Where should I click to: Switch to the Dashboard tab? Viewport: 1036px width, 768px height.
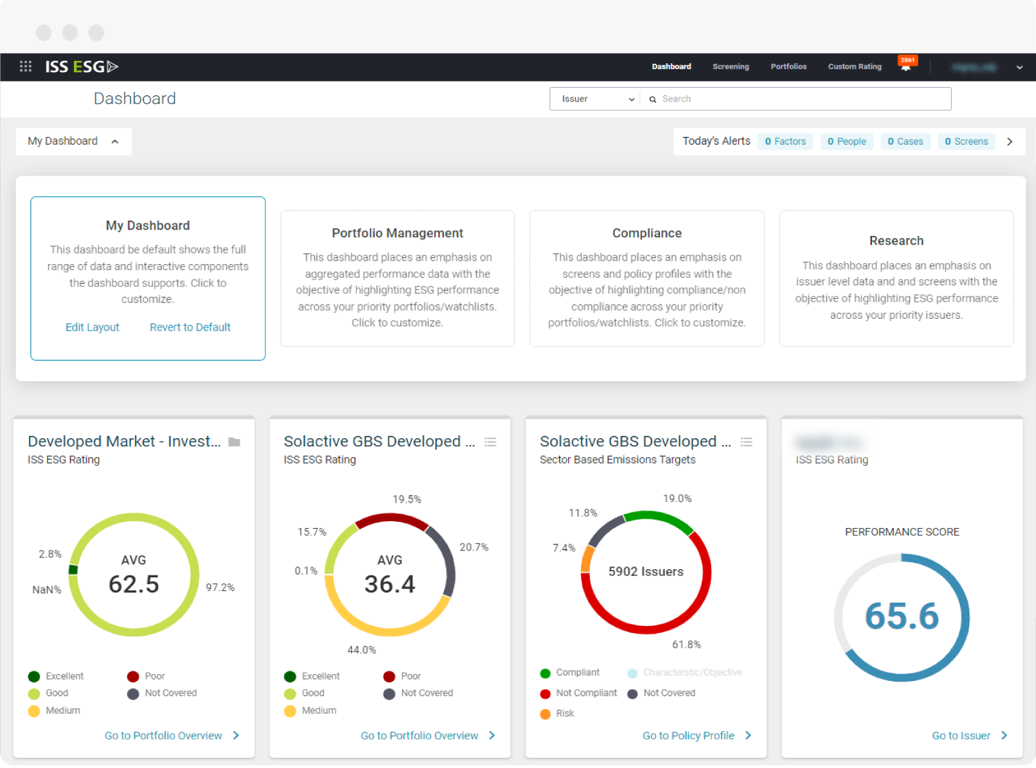tap(672, 67)
